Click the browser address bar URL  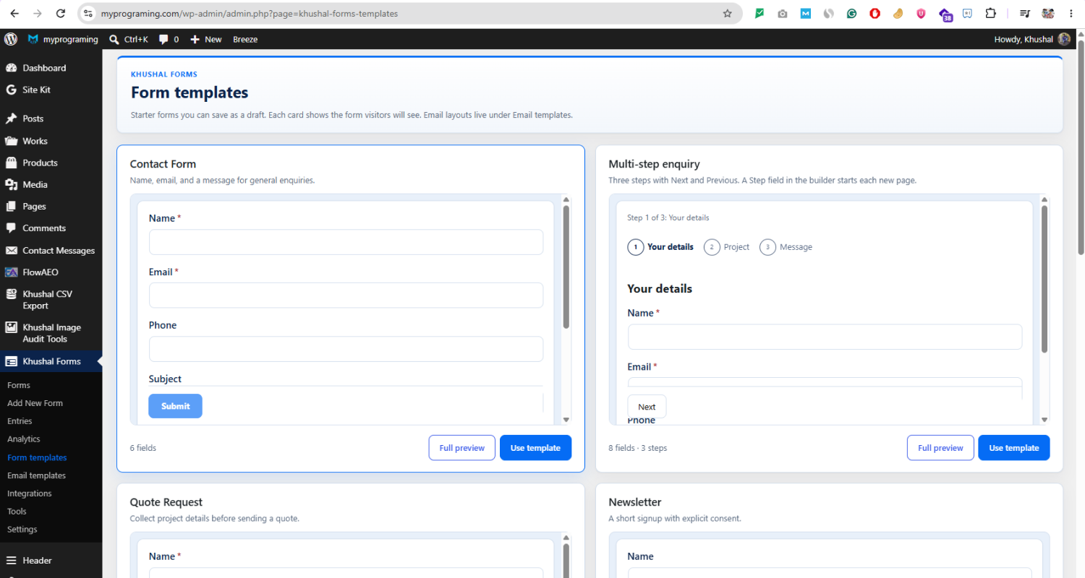point(250,13)
